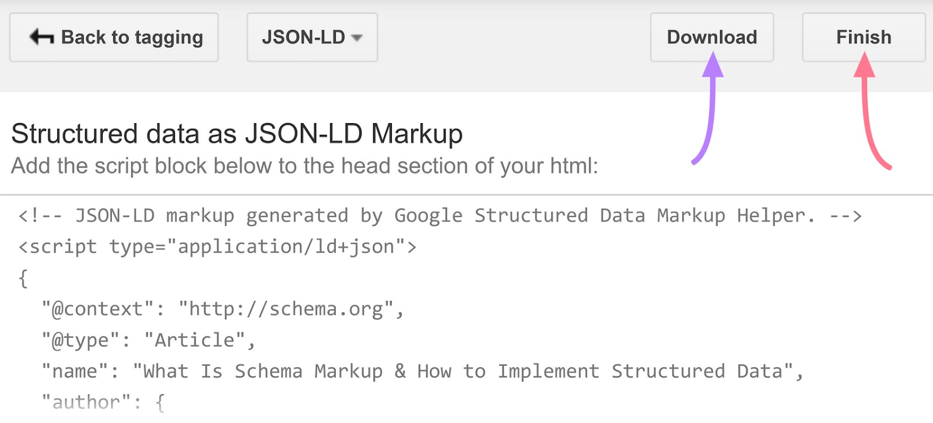Viewport: 933px width, 423px height.
Task: Click the pink arrow pointing at Finish
Action: pyautogui.click(x=869, y=111)
